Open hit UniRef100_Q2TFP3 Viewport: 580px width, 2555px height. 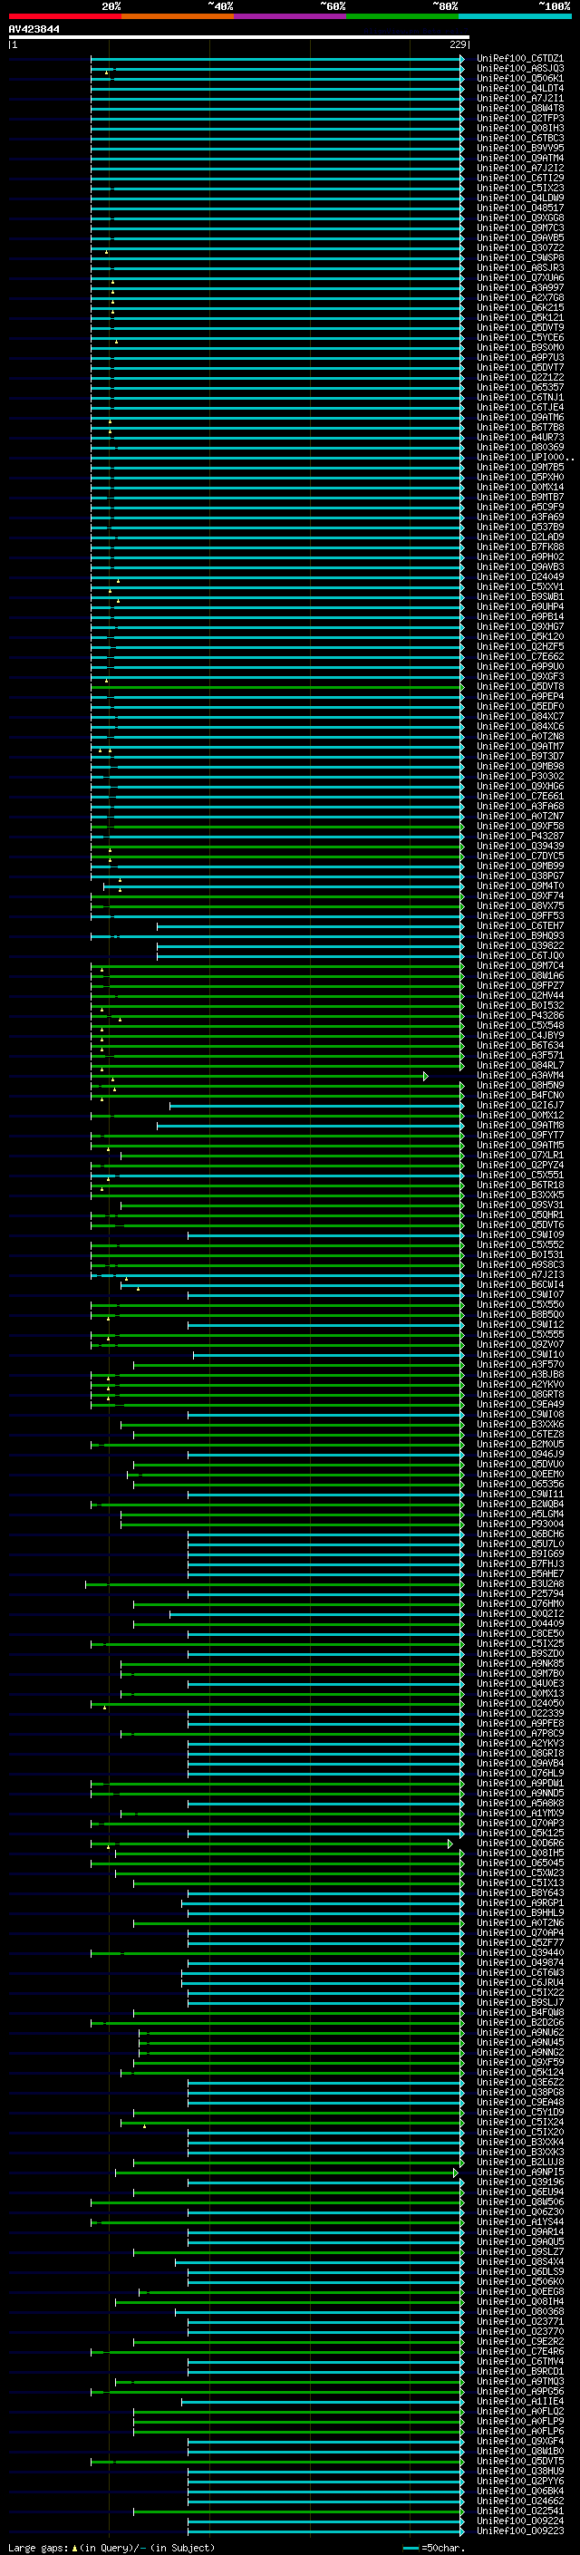519,118
